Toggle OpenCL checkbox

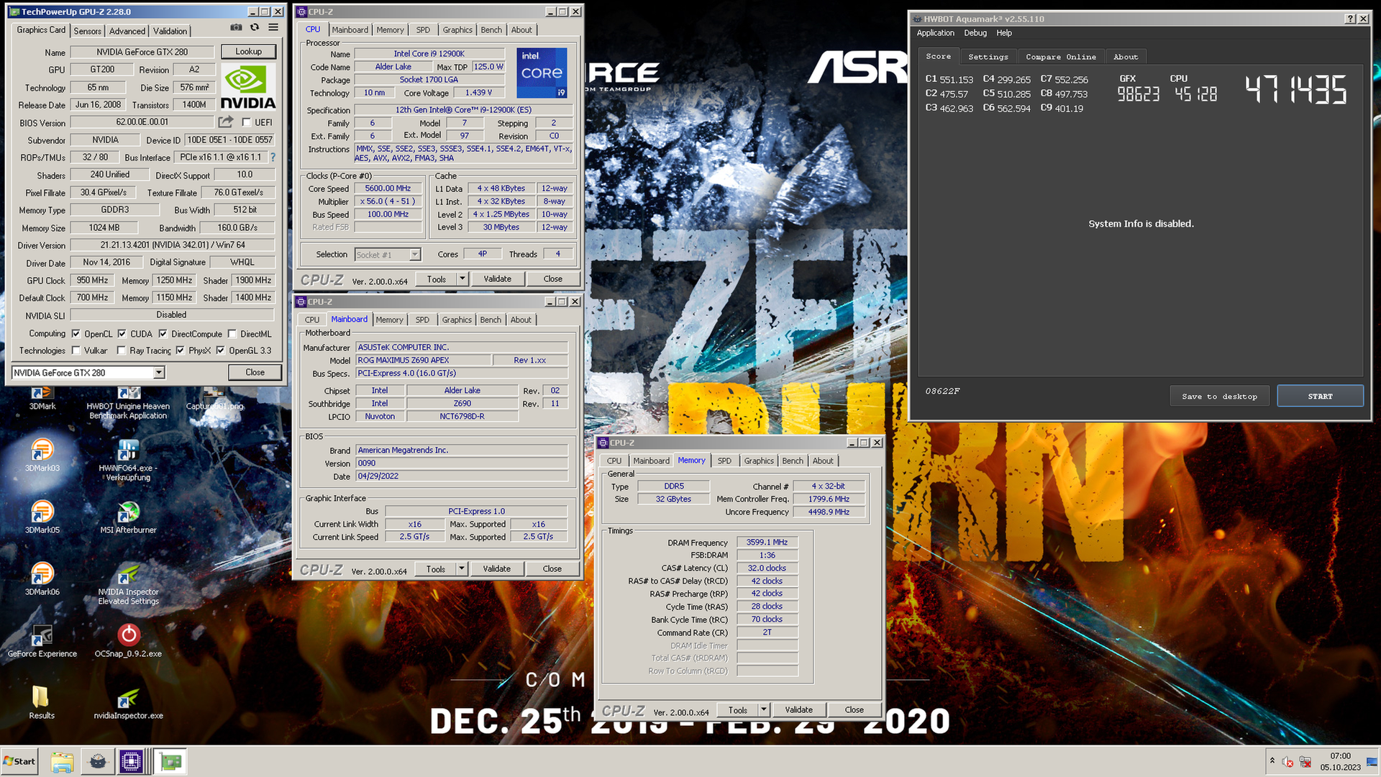[76, 334]
